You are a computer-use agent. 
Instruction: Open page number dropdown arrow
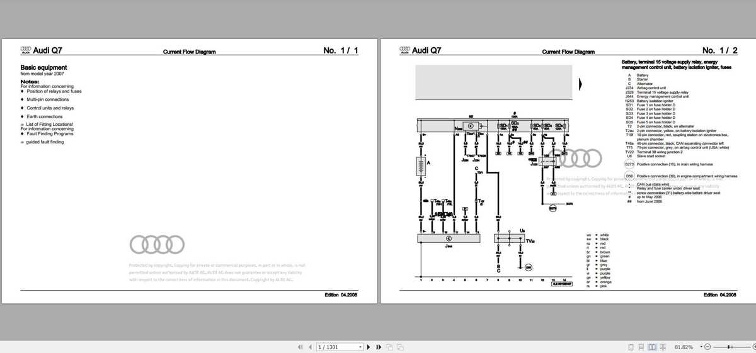click(x=361, y=347)
